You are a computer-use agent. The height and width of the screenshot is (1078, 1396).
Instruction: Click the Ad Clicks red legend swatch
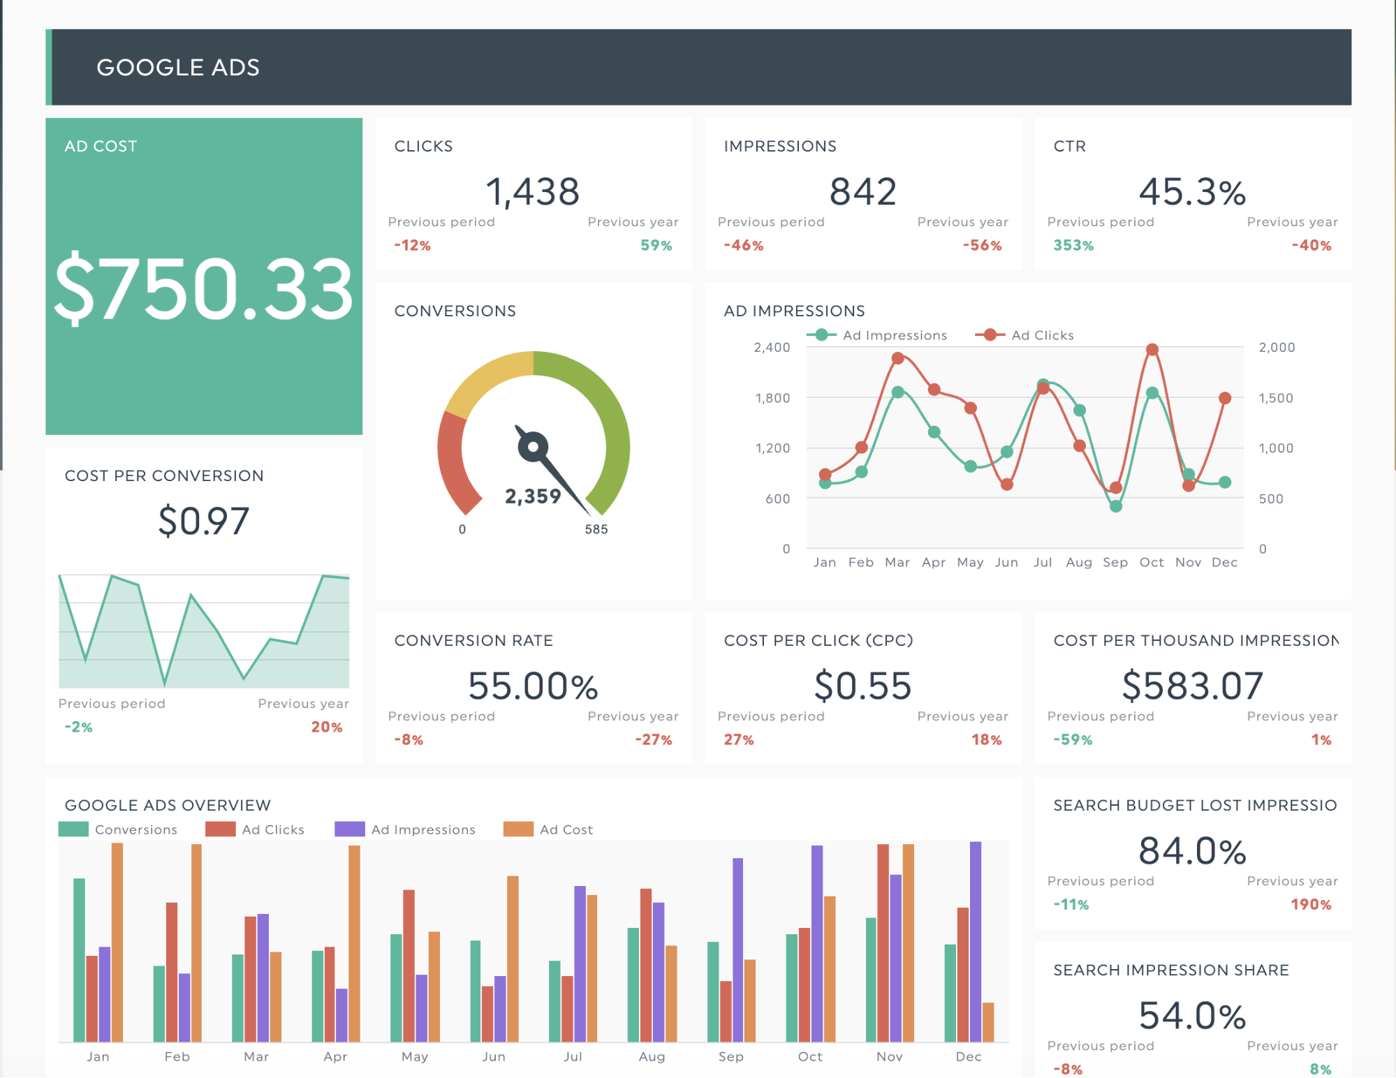pos(220,829)
